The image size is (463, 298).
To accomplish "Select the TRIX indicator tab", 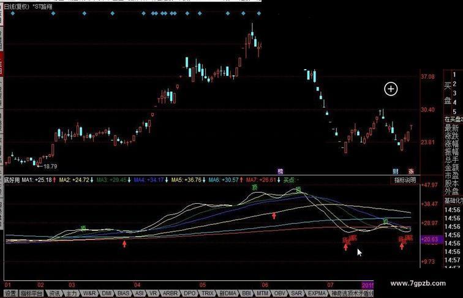I will [x=208, y=294].
